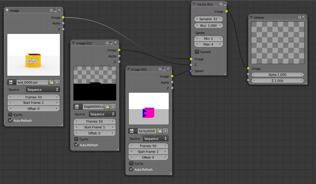
Task: Click Image input socket on Viewer node
Action: [248, 68]
